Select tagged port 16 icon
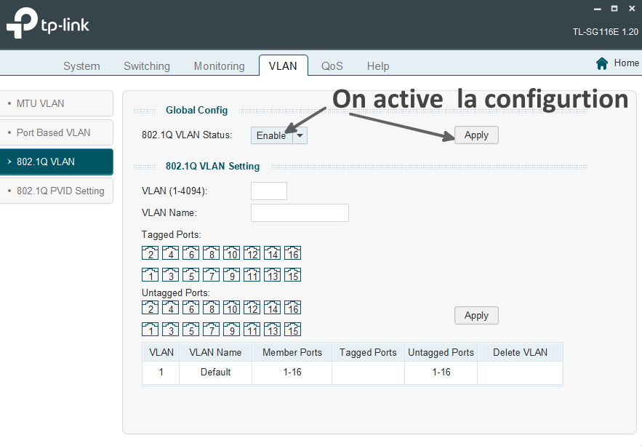642x446 pixels. [x=292, y=253]
